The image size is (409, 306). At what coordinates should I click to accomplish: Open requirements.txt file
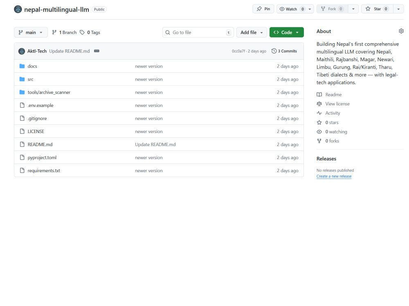pyautogui.click(x=44, y=171)
